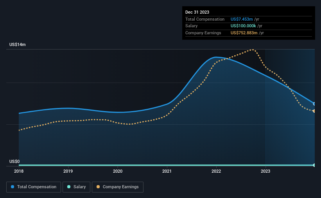Image resolution: width=321 pixels, height=198 pixels.
Task: Click the US$7.453m total compensation value
Action: 242,19
